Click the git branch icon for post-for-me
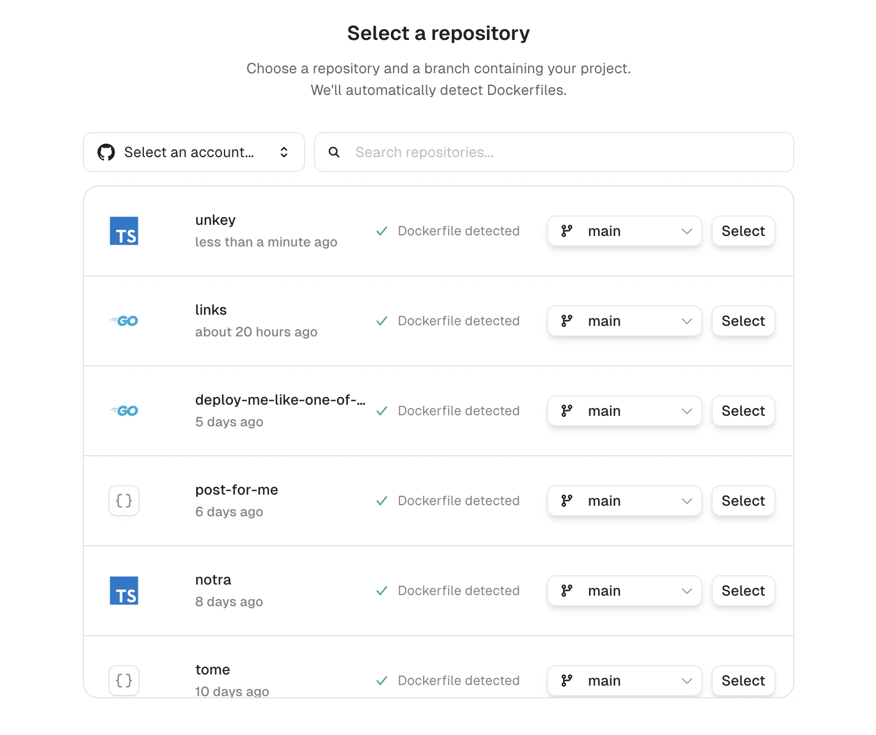This screenshot has height=735, width=876. point(567,501)
